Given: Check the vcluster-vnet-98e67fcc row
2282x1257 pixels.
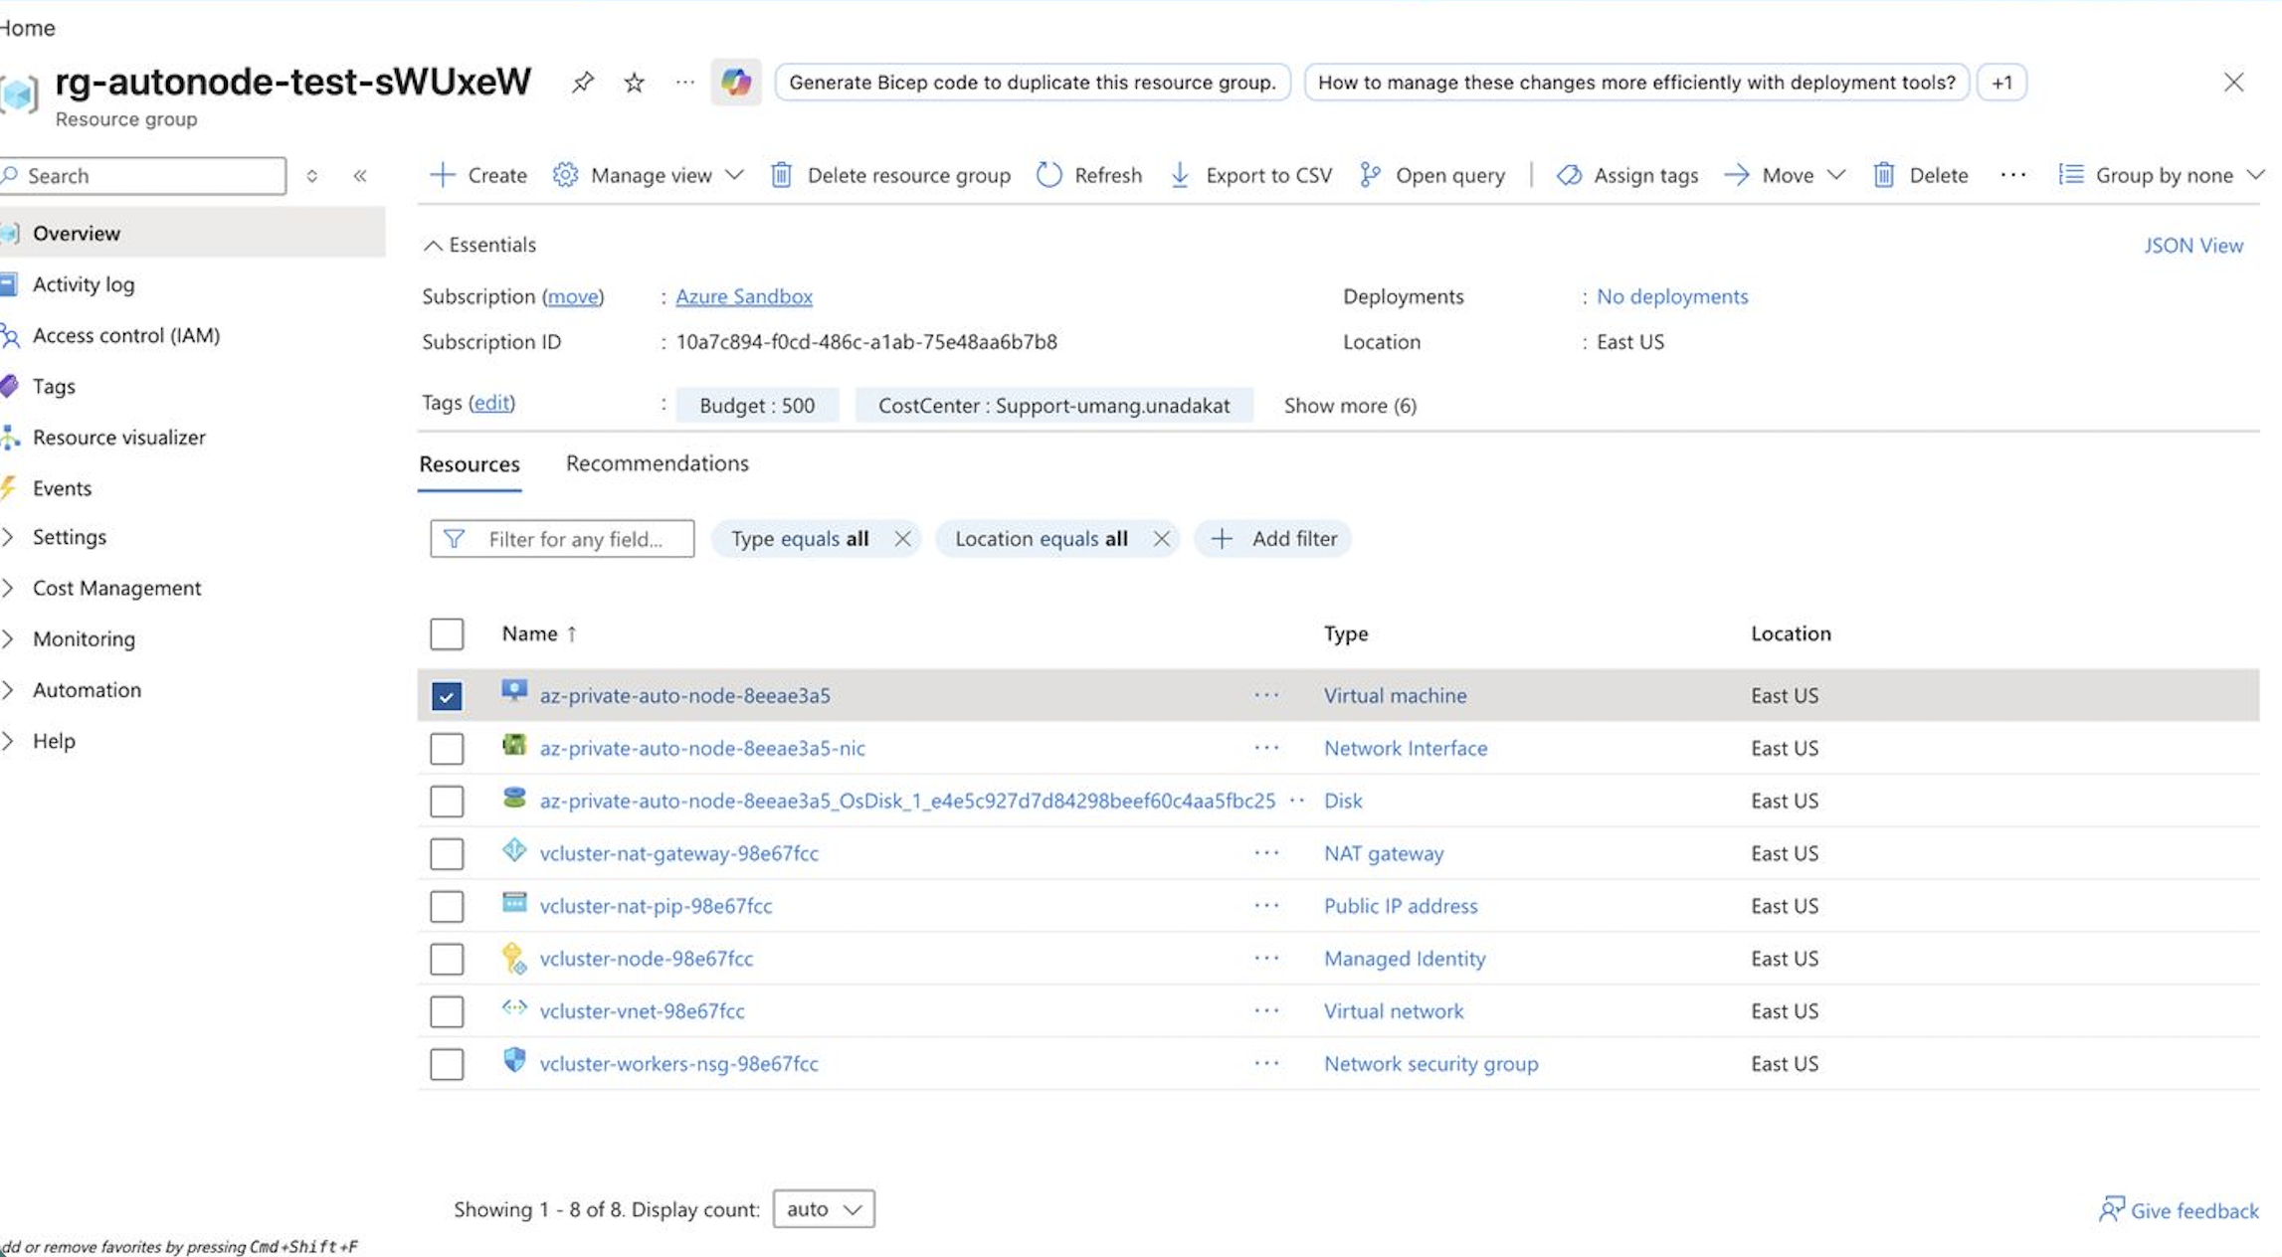Looking at the screenshot, I should (447, 1011).
